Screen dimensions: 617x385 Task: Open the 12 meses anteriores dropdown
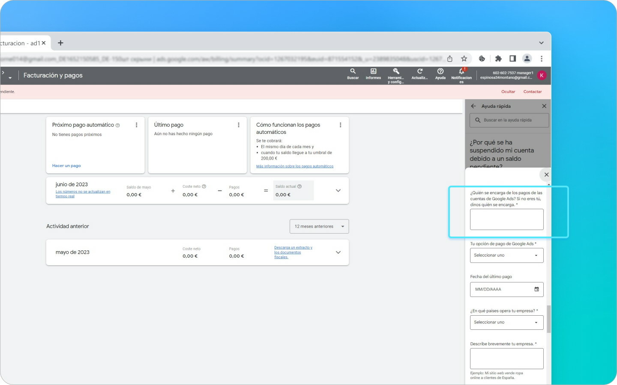tap(319, 226)
